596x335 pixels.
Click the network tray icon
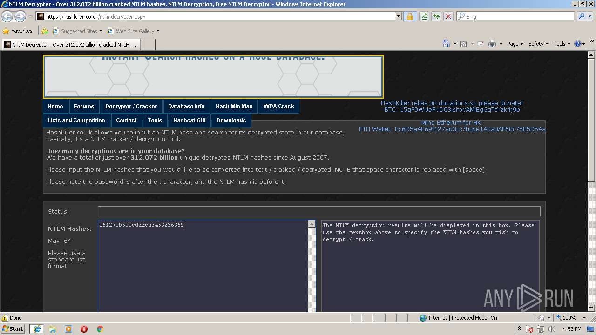[x=541, y=329]
